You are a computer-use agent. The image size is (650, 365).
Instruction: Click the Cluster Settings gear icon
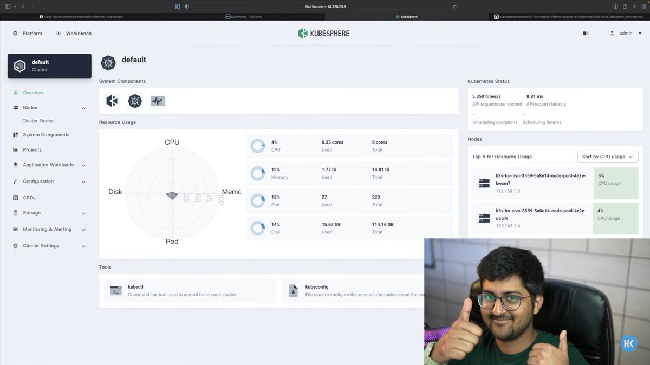16,246
